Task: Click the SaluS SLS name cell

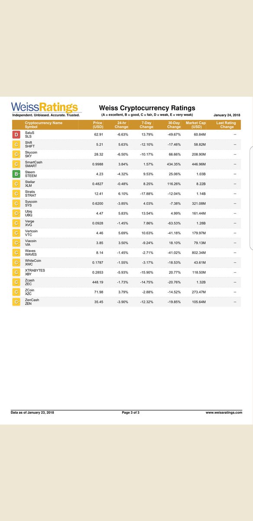Action: (x=30, y=135)
